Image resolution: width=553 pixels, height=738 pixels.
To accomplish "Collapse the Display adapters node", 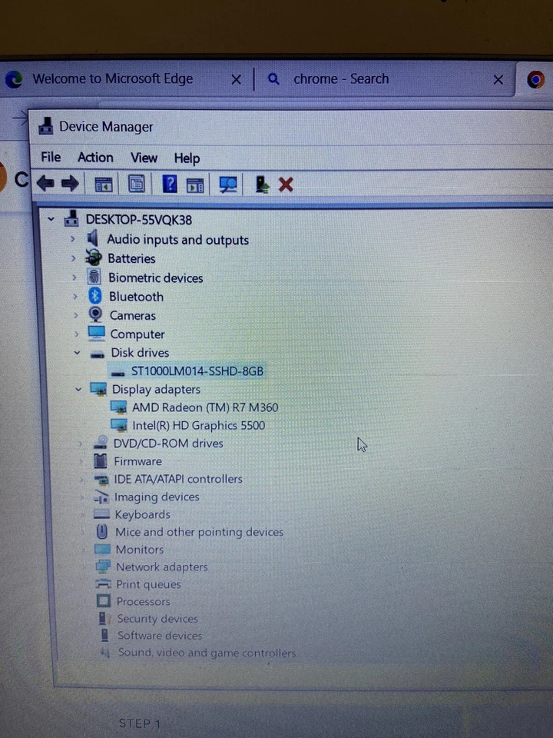I will (78, 389).
